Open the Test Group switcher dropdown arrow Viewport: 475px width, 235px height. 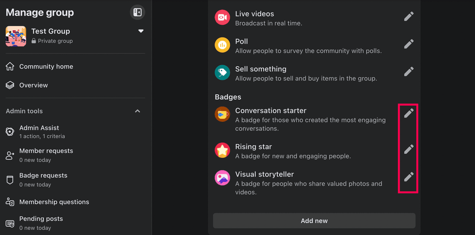(141, 31)
